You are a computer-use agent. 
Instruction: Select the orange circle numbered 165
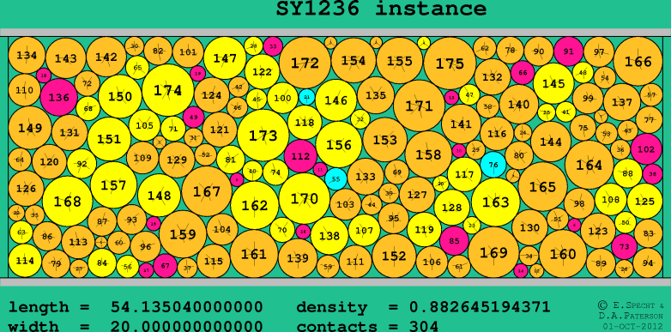pyautogui.click(x=542, y=187)
